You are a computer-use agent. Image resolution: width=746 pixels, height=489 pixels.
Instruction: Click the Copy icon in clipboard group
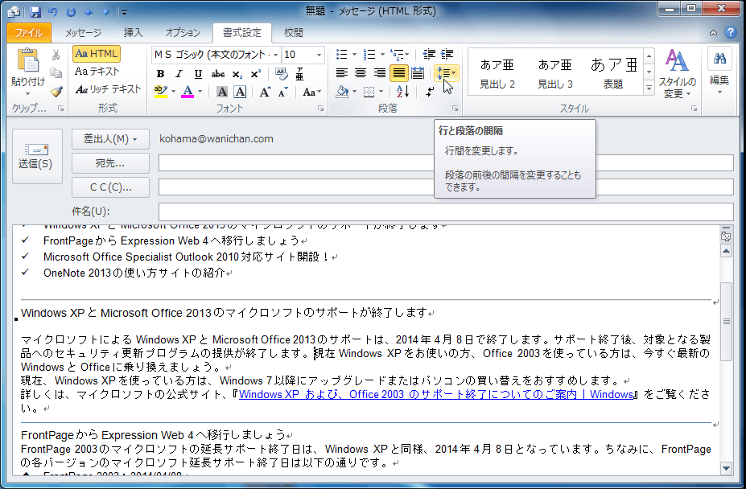(56, 72)
